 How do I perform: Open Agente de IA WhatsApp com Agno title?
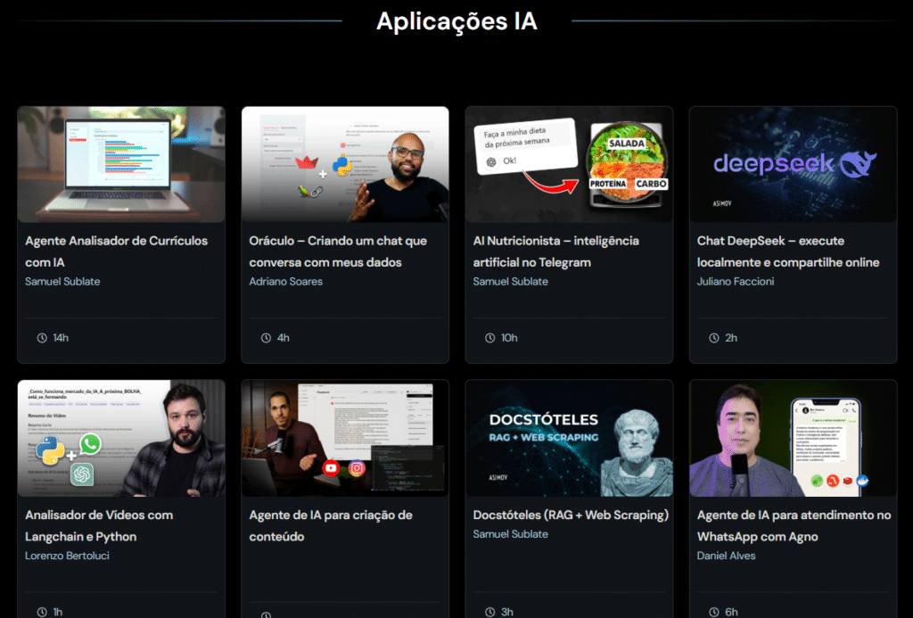click(794, 525)
